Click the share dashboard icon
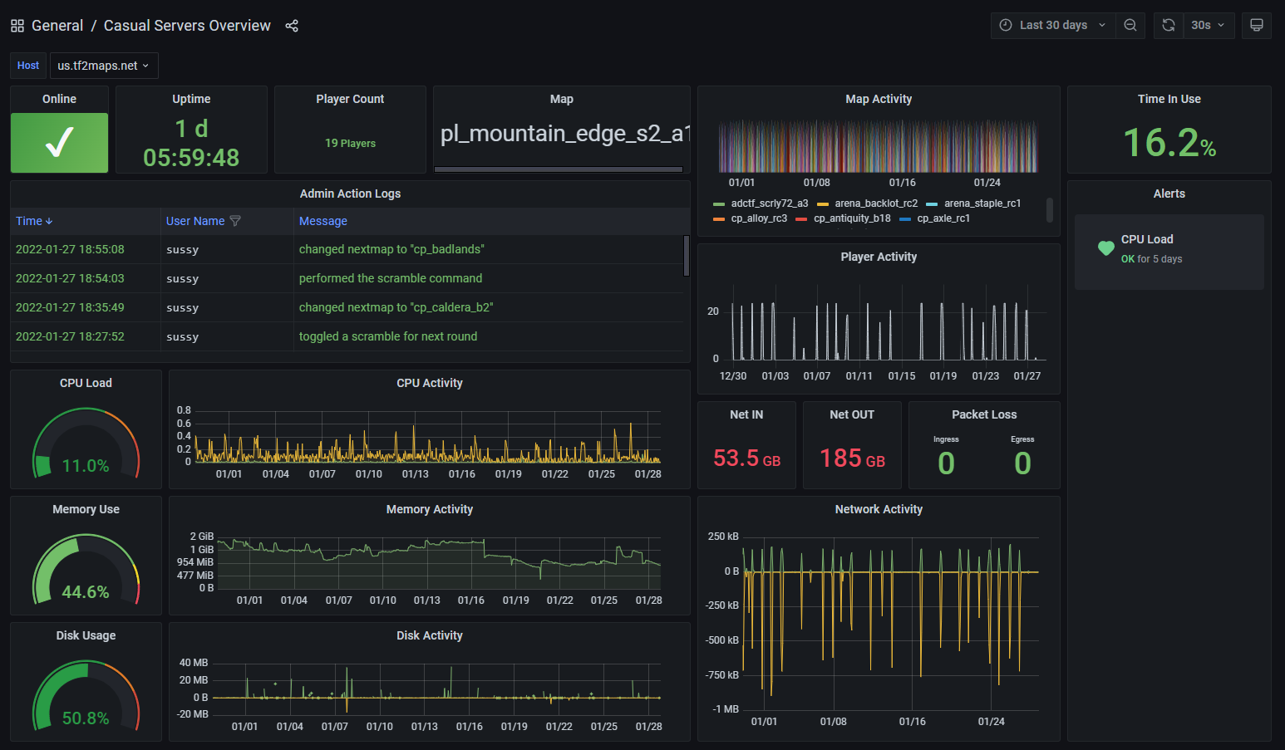1285x750 pixels. (x=292, y=26)
